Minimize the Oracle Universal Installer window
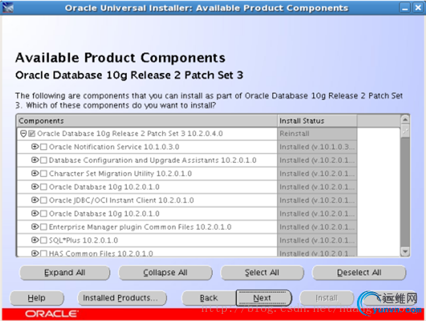The height and width of the screenshot is (321, 426). point(405,8)
